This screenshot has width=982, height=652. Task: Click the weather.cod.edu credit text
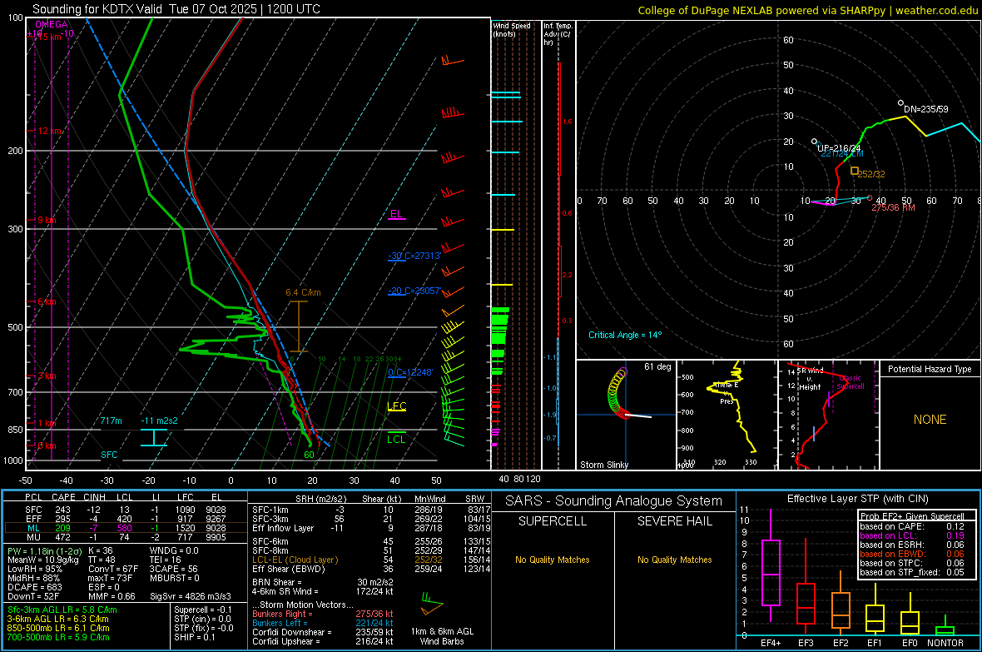tap(937, 10)
